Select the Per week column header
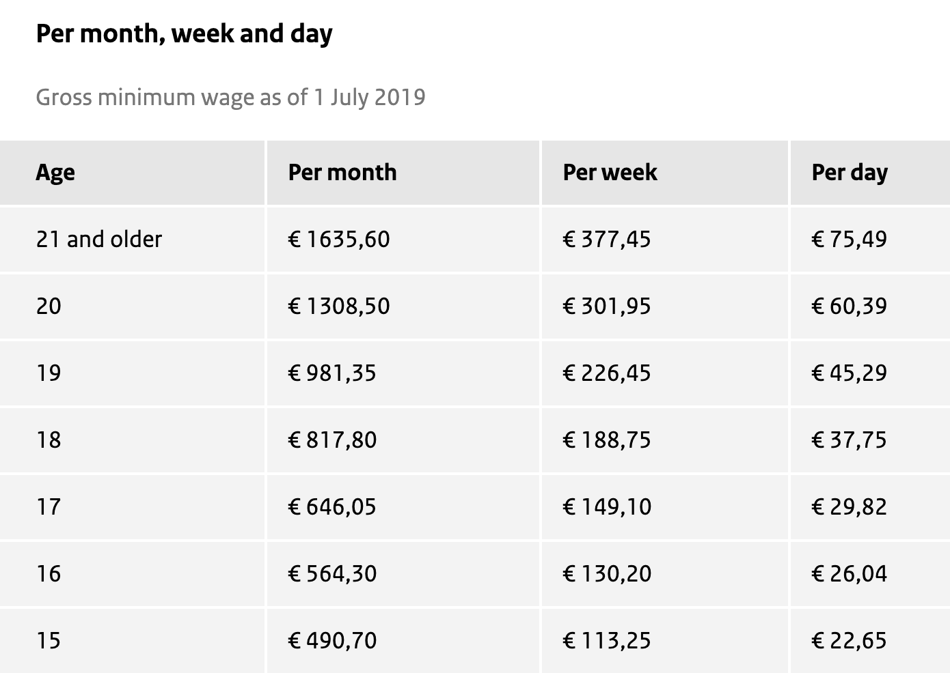 (x=665, y=173)
